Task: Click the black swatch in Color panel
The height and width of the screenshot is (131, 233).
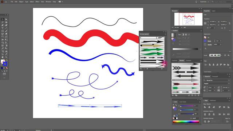Action: click(x=175, y=118)
